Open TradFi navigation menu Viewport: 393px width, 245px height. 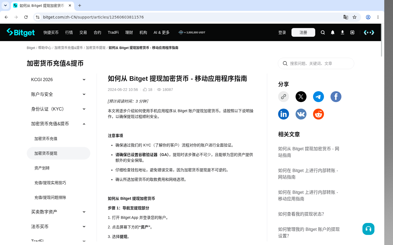[x=113, y=32]
